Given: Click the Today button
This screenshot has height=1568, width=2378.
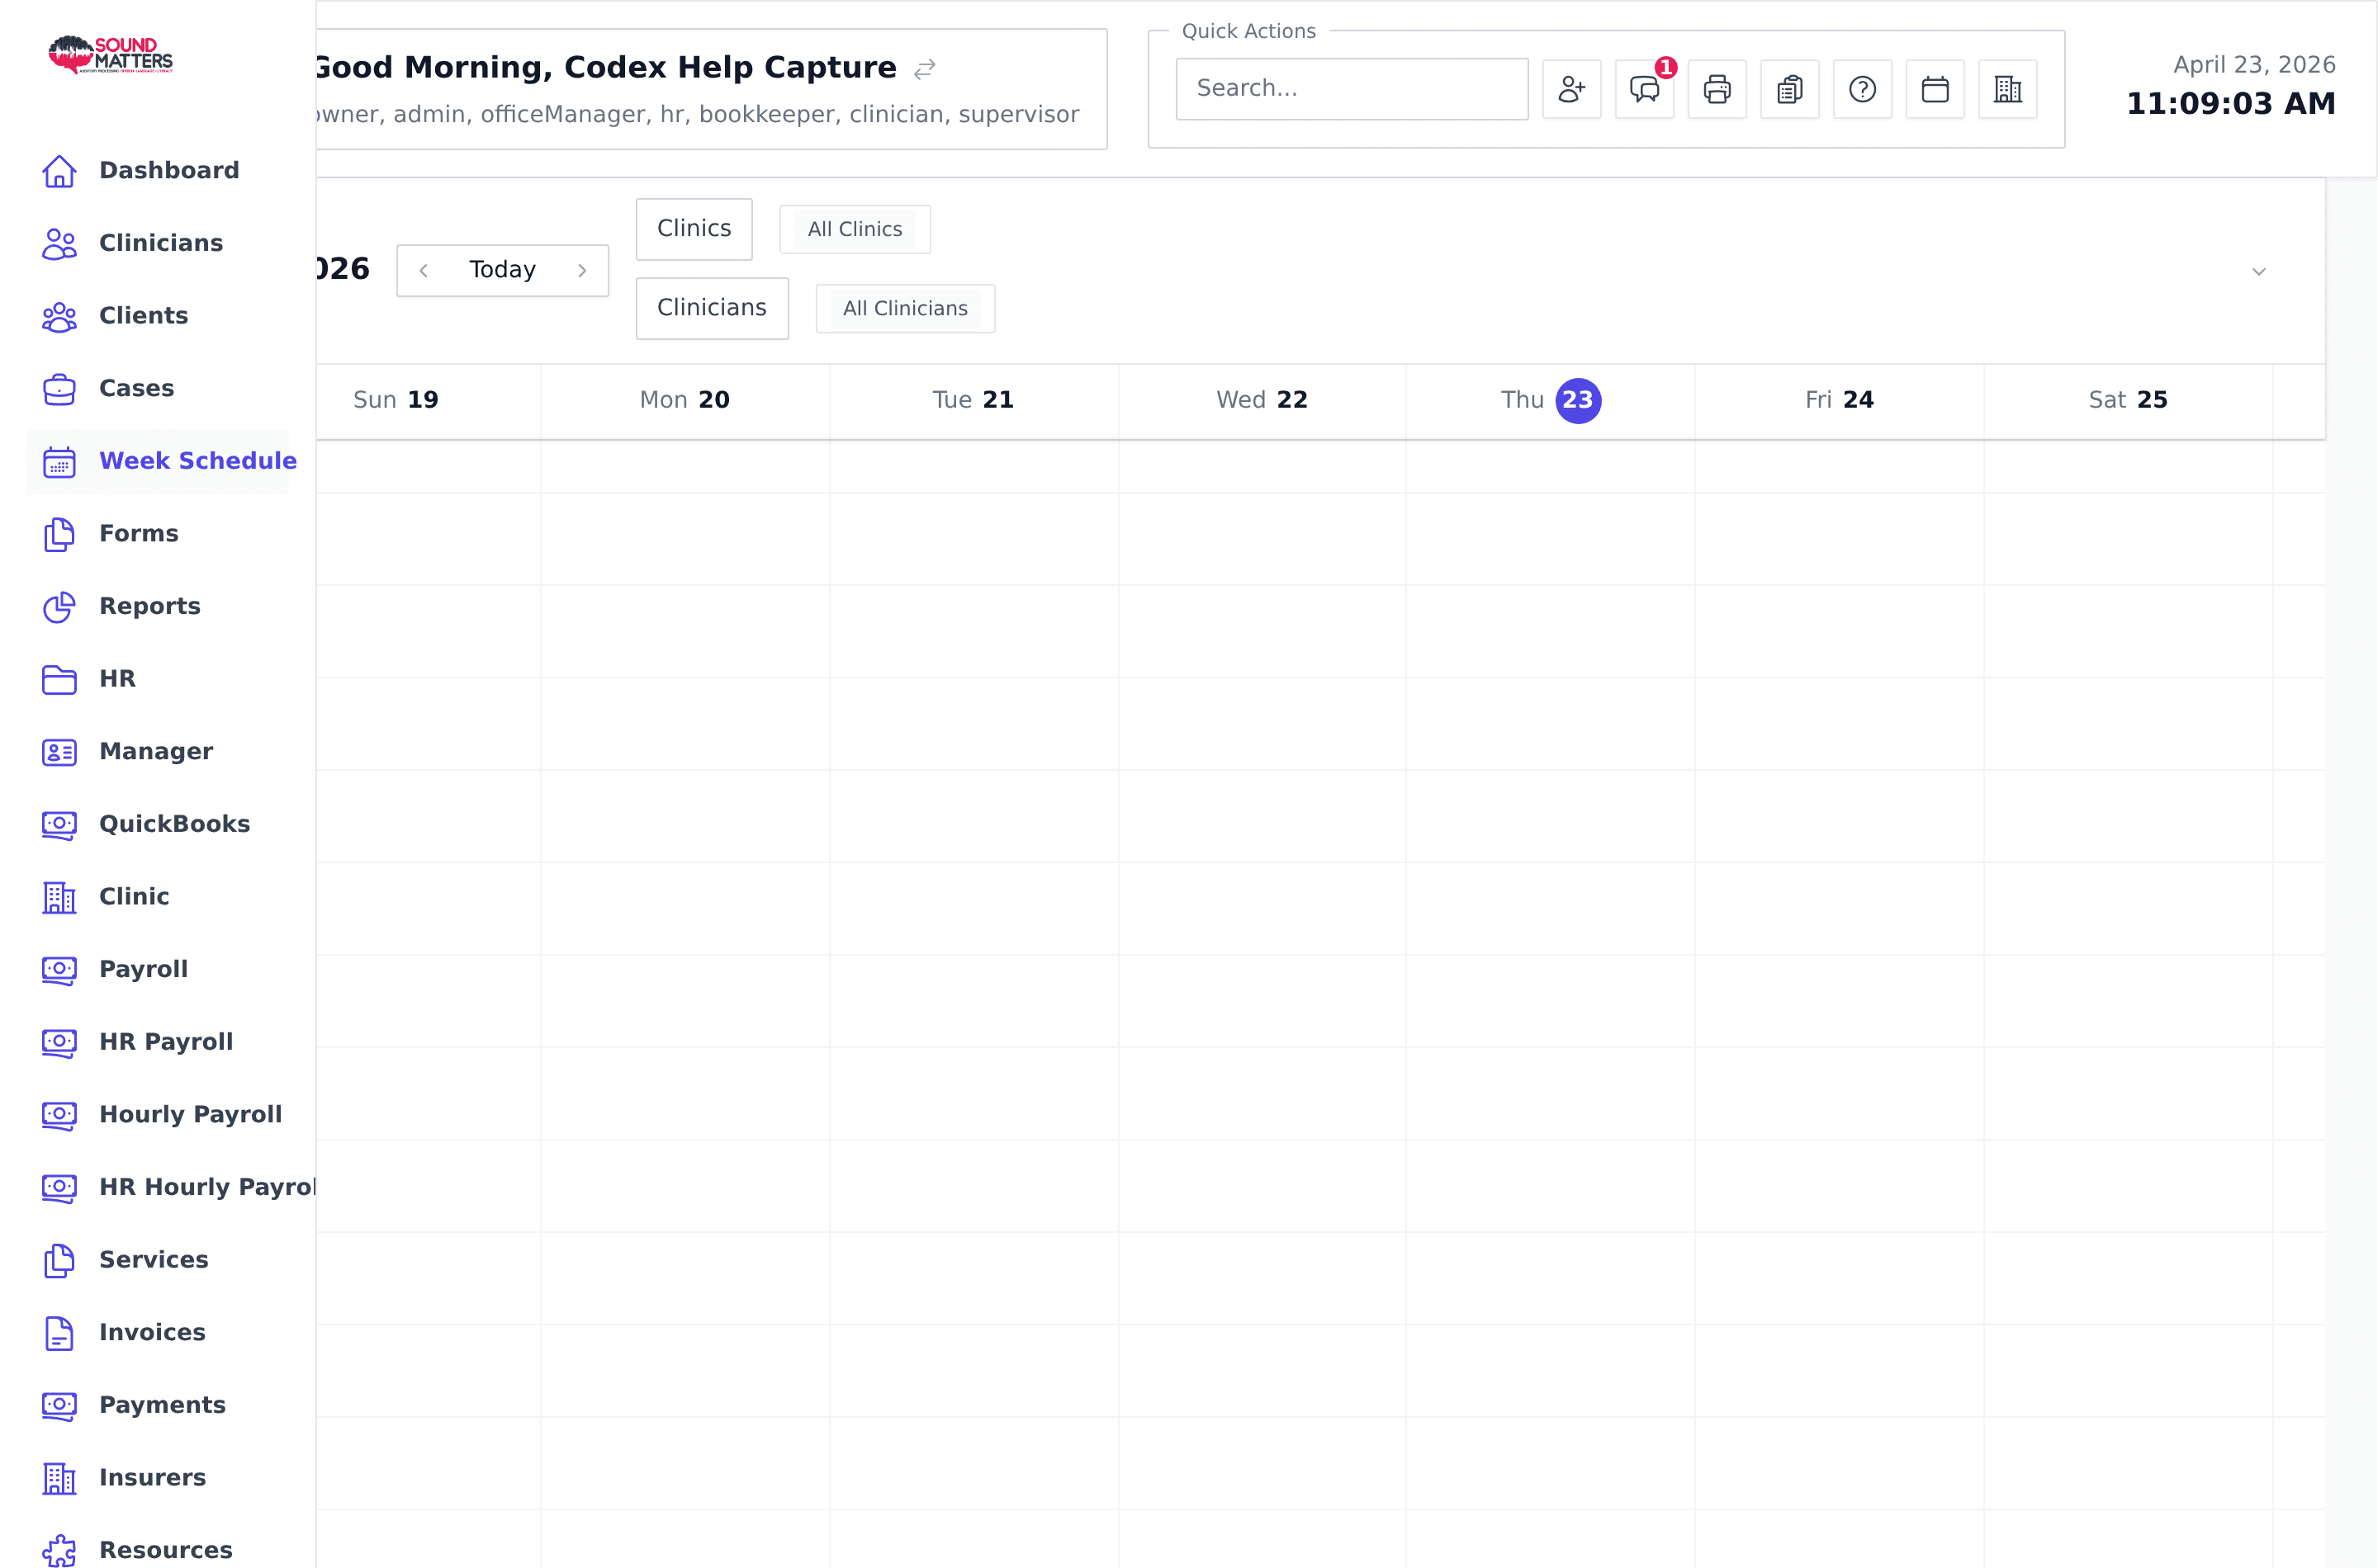Looking at the screenshot, I should [502, 270].
